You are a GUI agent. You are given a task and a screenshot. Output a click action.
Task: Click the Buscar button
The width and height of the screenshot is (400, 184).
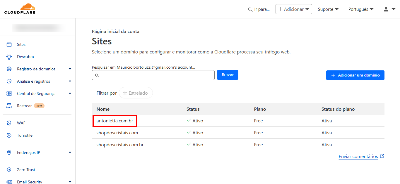[x=228, y=75]
